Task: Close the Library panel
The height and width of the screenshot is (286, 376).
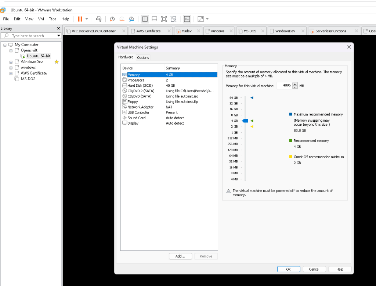Action: click(x=58, y=28)
